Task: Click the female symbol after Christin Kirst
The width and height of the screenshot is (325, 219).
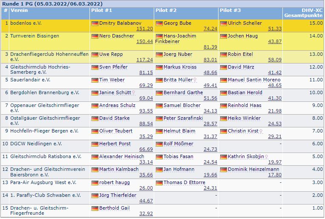Action: point(261,131)
